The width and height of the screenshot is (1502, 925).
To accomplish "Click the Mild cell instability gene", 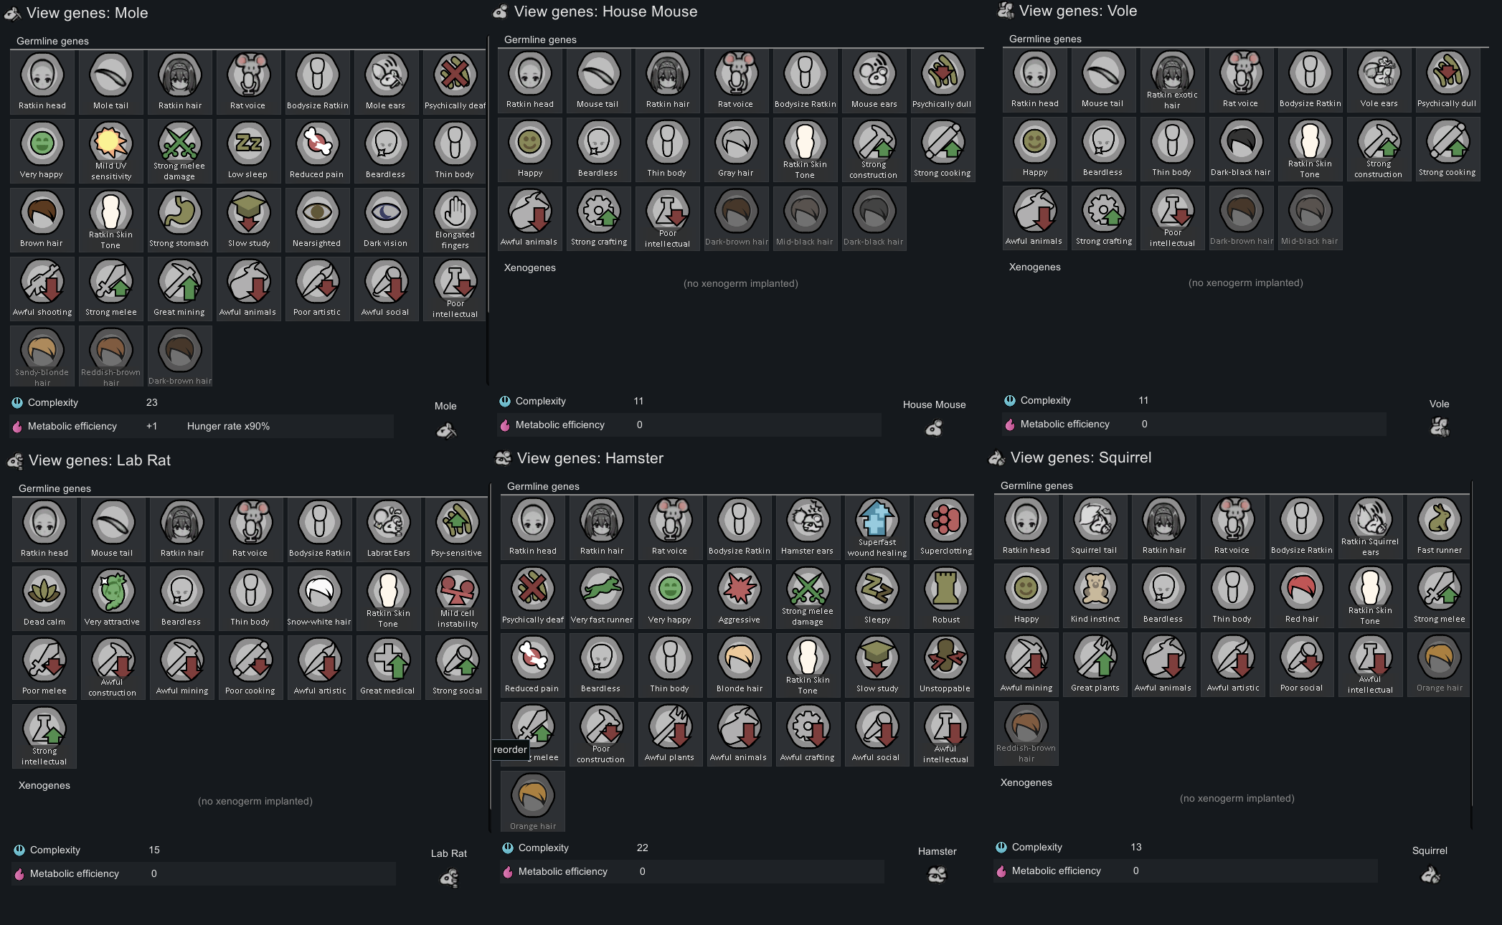I will tap(457, 592).
